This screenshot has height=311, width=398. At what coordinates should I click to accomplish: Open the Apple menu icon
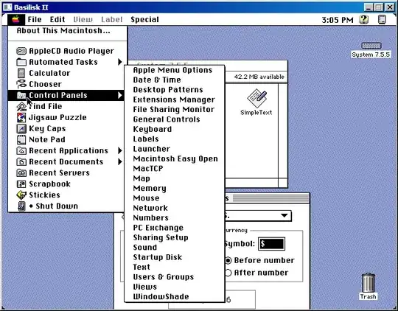pyautogui.click(x=15, y=20)
